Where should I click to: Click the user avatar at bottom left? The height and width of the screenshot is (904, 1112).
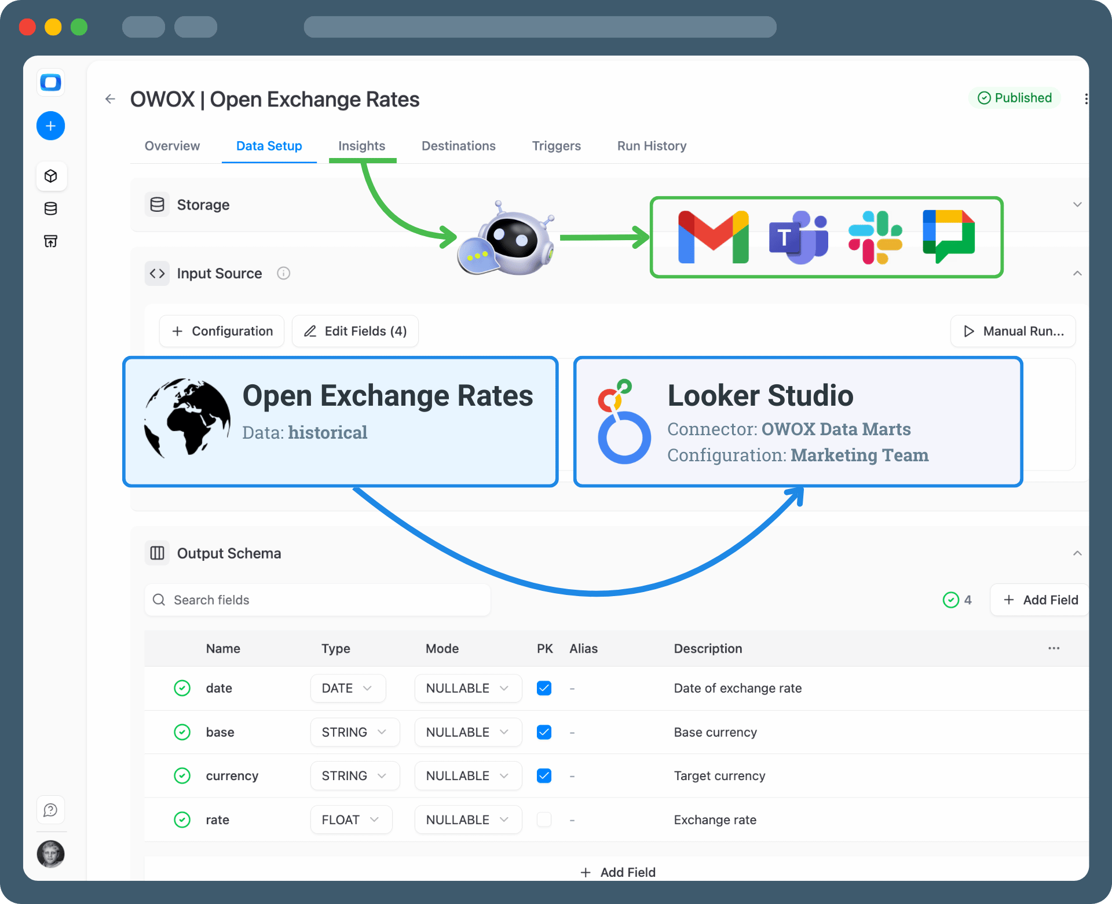[x=50, y=854]
